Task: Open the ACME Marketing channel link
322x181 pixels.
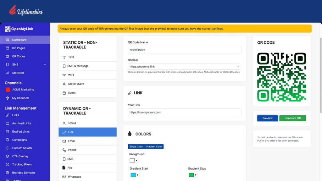Action: pyautogui.click(x=23, y=90)
